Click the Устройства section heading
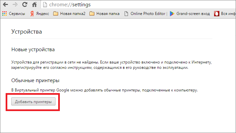The height and width of the screenshot is (133, 236). click(x=27, y=32)
